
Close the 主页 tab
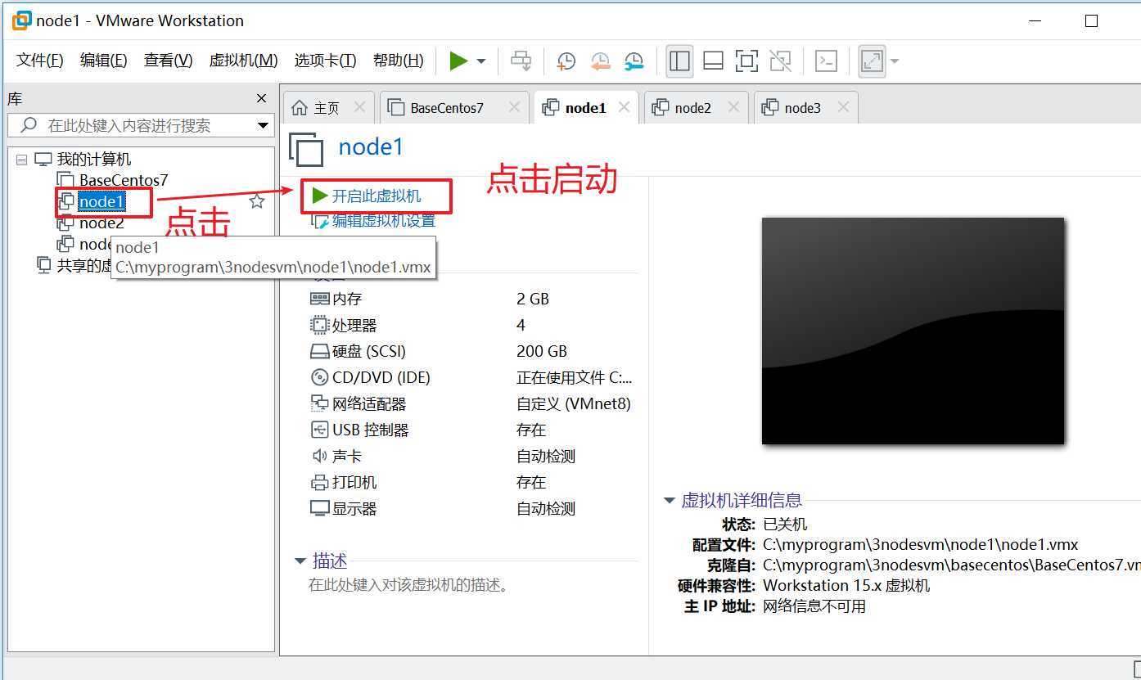tap(359, 107)
